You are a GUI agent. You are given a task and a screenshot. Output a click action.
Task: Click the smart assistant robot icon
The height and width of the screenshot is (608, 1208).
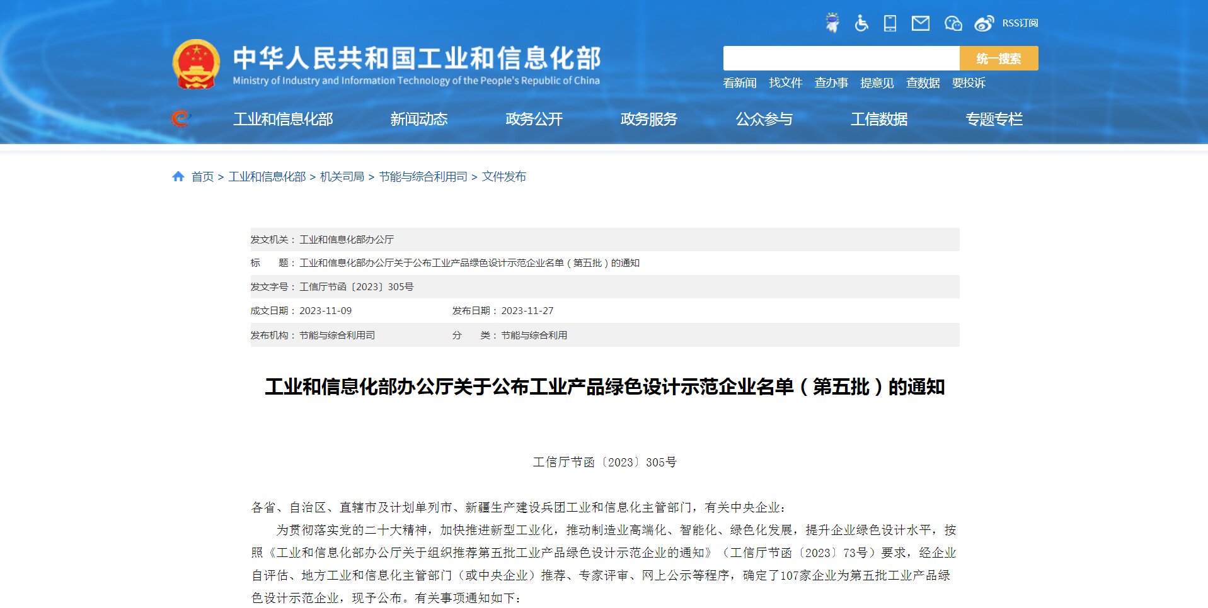point(832,22)
